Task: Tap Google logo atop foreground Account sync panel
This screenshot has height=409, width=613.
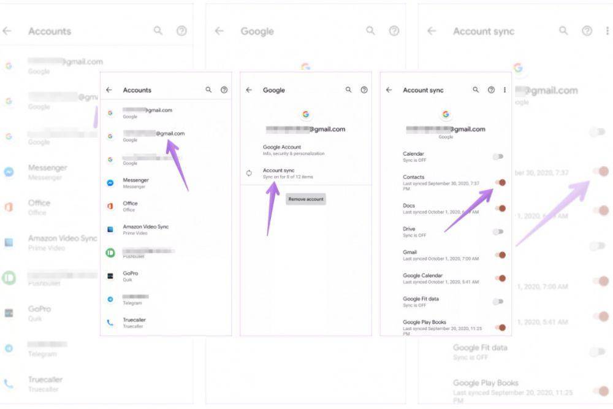Action: point(446,114)
